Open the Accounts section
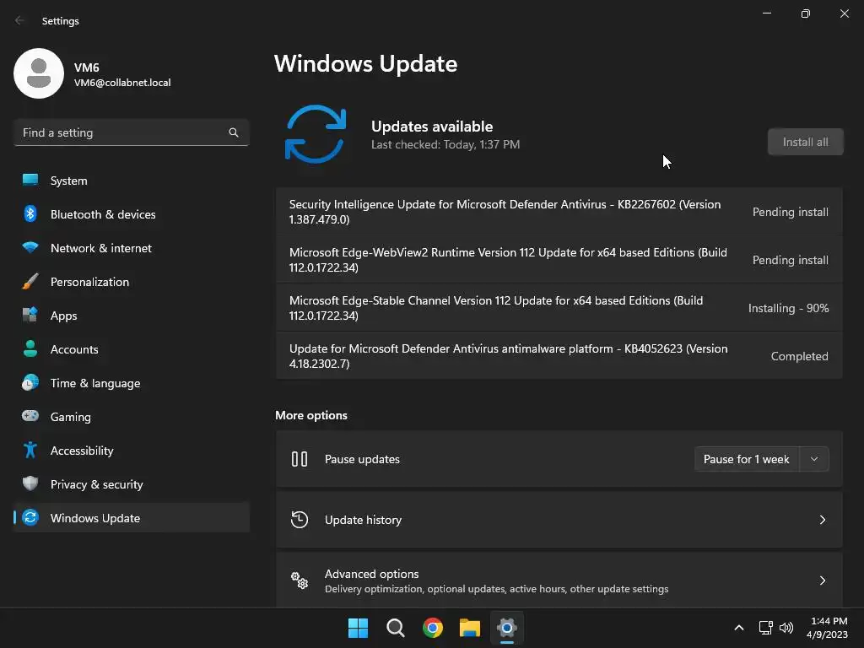Screen dimensions: 864x648 coord(131,348)
